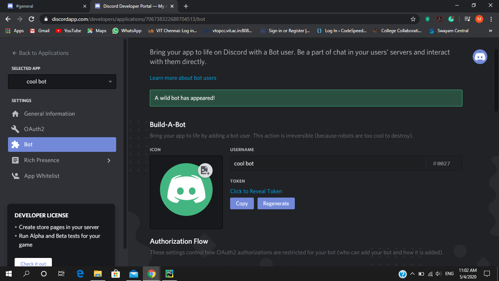This screenshot has width=499, height=281.
Task: Copy the bot token
Action: coord(242,203)
